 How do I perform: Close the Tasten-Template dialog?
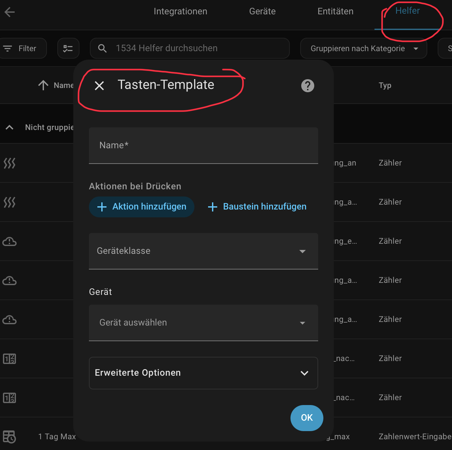point(99,86)
